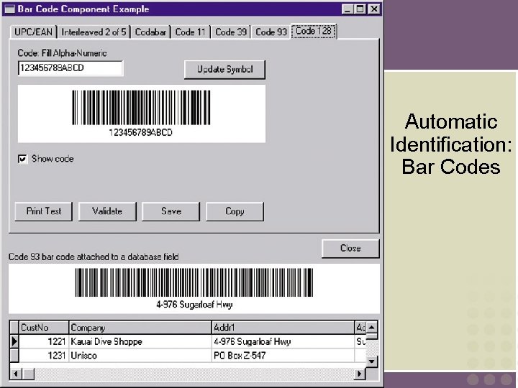Click the grid's scroll left arrow

tap(16, 374)
